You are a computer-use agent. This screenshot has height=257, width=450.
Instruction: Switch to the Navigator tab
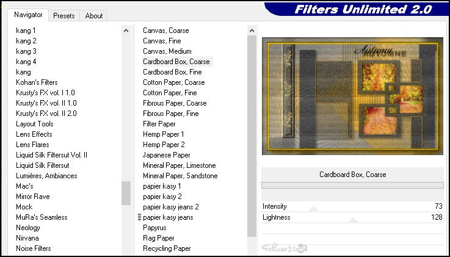tap(28, 15)
